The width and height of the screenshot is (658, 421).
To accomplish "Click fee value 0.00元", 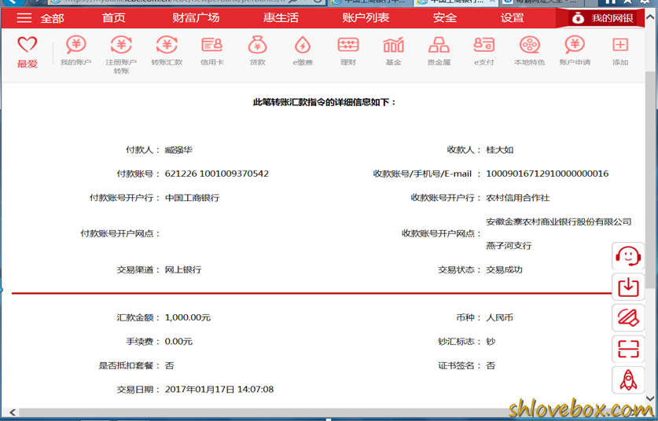I will click(178, 342).
